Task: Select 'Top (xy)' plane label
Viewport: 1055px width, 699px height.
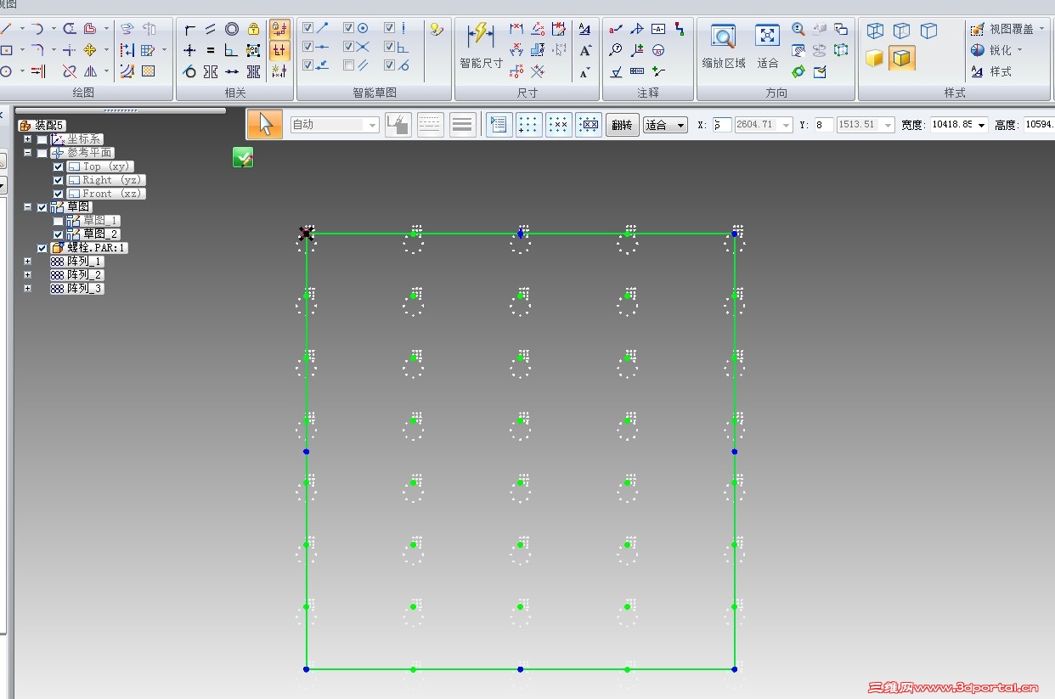Action: point(106,166)
